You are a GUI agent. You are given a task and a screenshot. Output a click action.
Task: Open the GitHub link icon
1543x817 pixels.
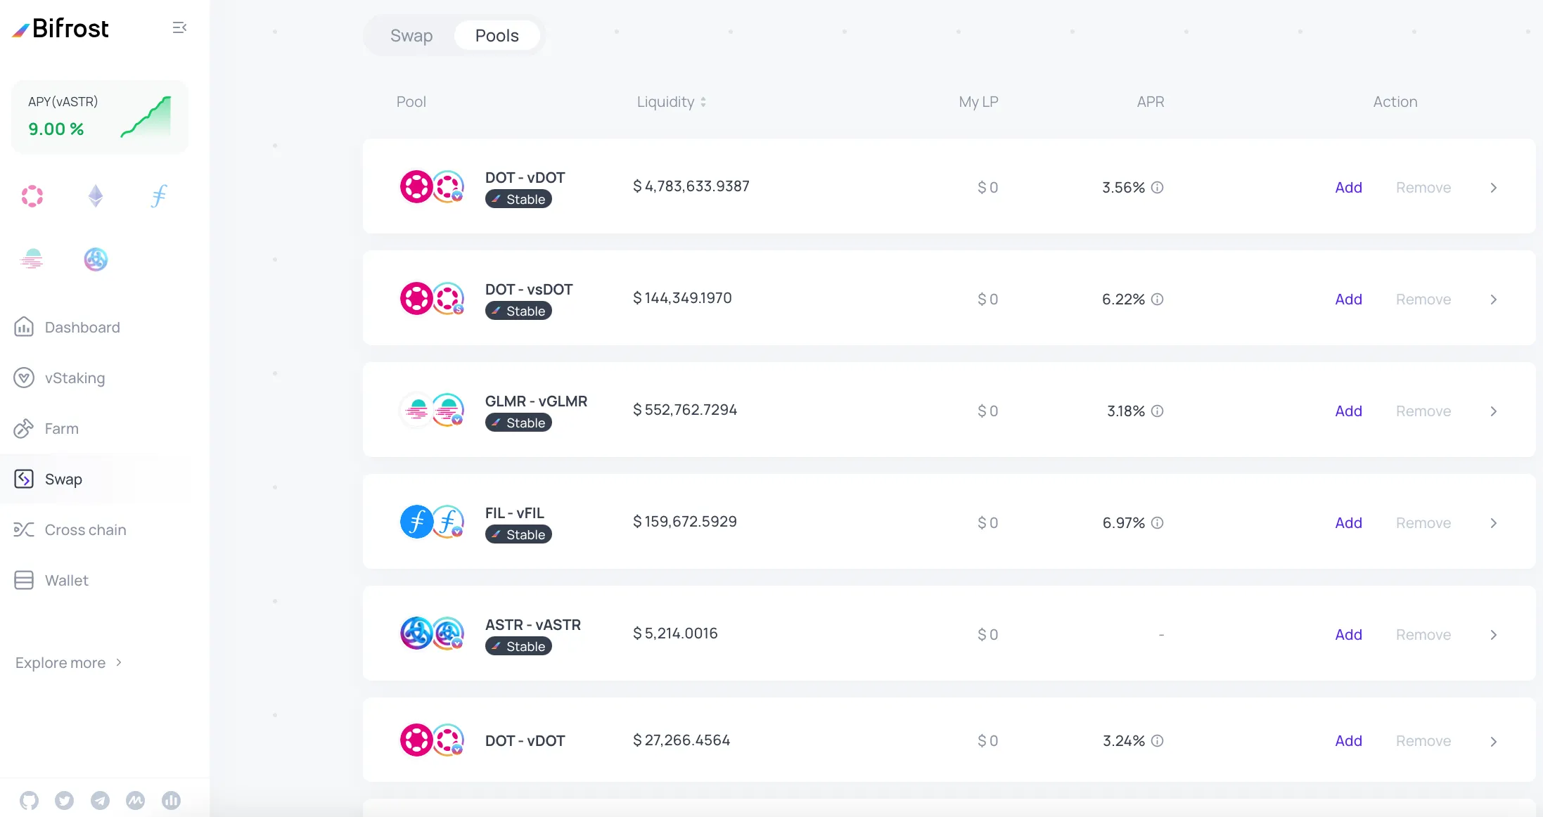[x=29, y=800]
